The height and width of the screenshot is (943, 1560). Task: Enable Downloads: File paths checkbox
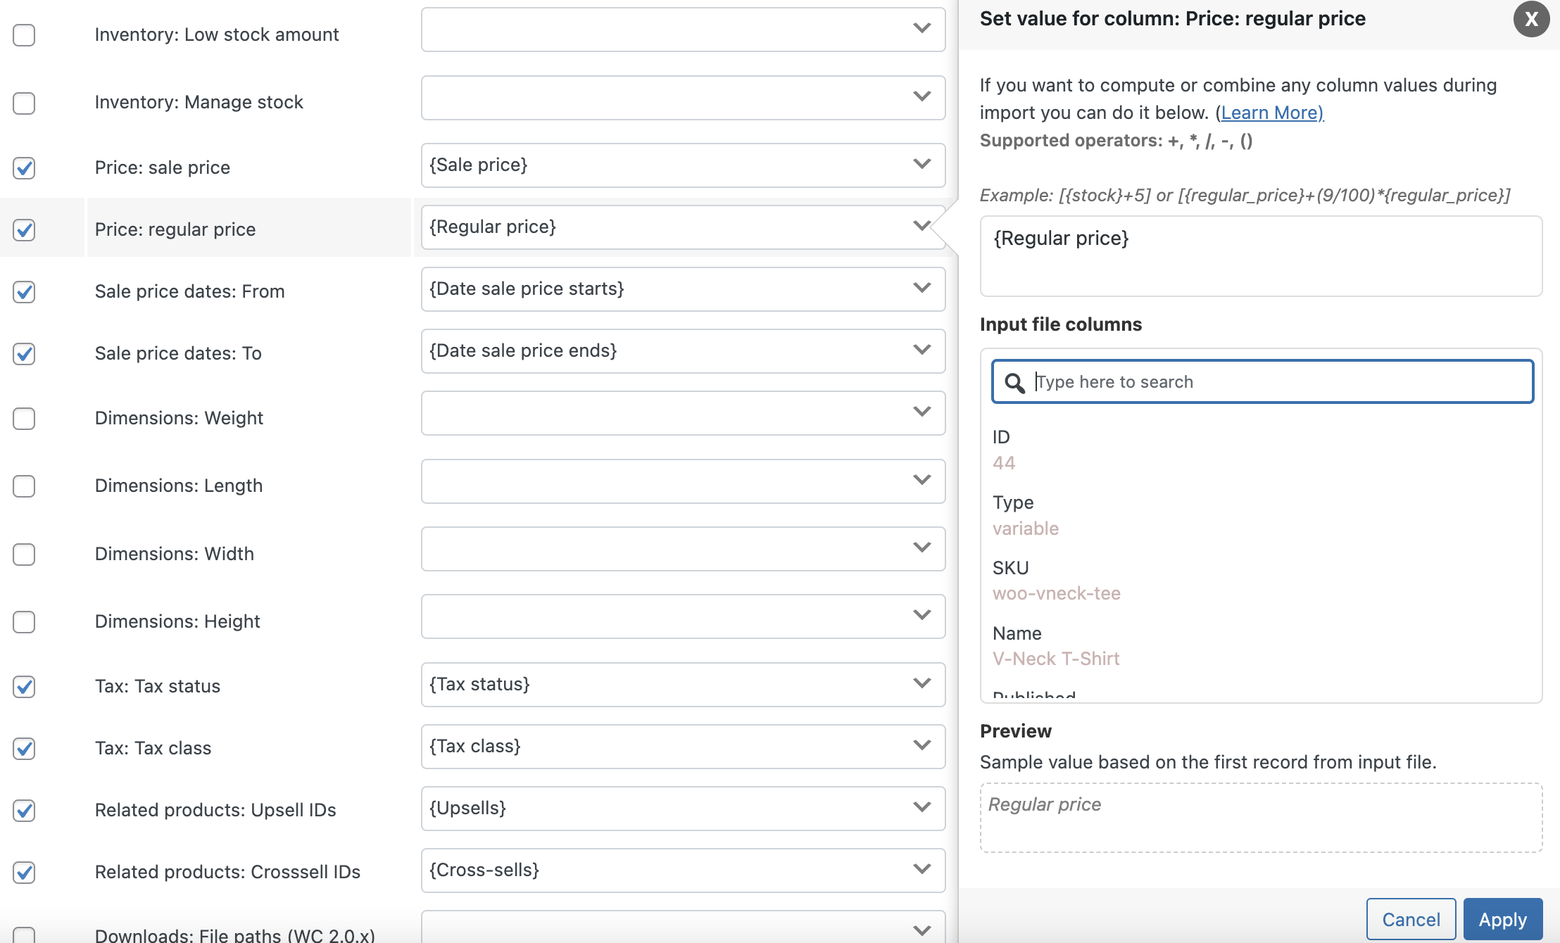point(24,935)
